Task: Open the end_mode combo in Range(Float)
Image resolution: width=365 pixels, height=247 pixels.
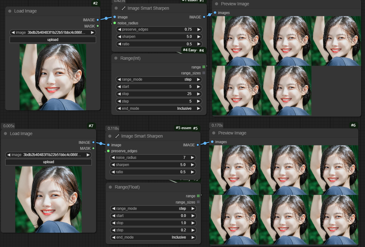Action: pyautogui.click(x=153, y=237)
